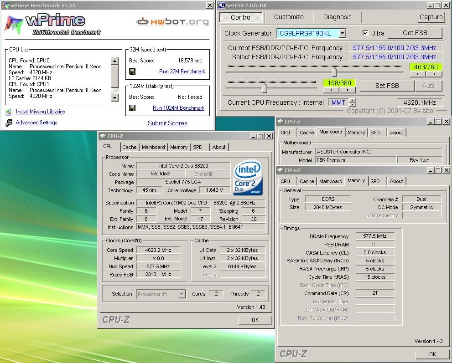This screenshot has height=363, width=452.
Task: Click the Install Missing Libraries link
Action: [40, 112]
